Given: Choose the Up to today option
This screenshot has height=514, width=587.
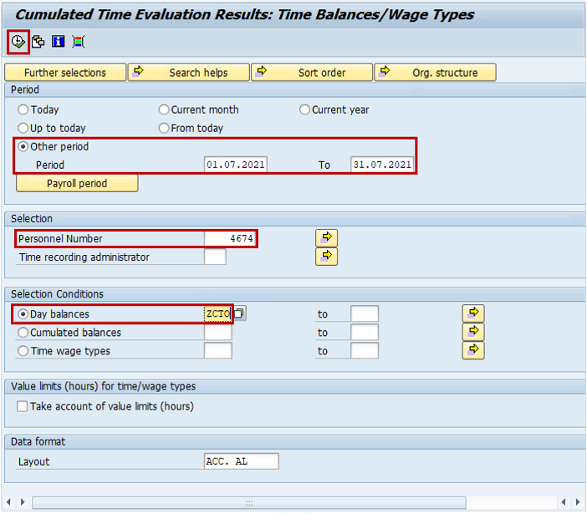Looking at the screenshot, I should 23,128.
